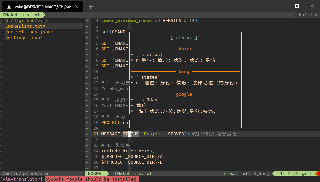The width and height of the screenshot is (320, 182).
Task: Close the calm@DESKTOP-MA0Q5CI terminal tab
Action: 77,7
